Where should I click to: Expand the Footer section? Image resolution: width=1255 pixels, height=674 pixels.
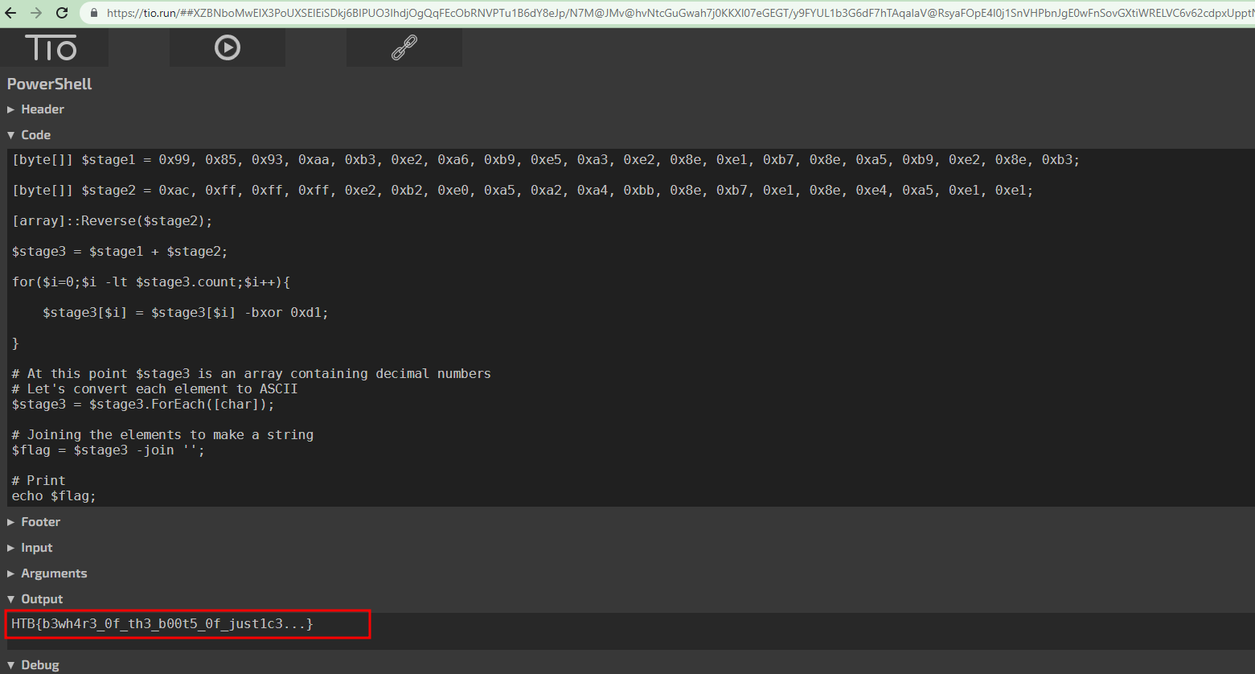(x=40, y=522)
